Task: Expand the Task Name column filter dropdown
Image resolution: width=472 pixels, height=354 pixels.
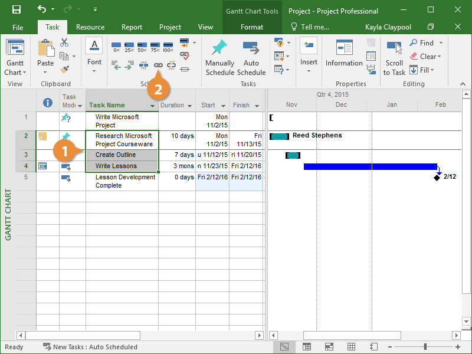Action: tap(153, 106)
